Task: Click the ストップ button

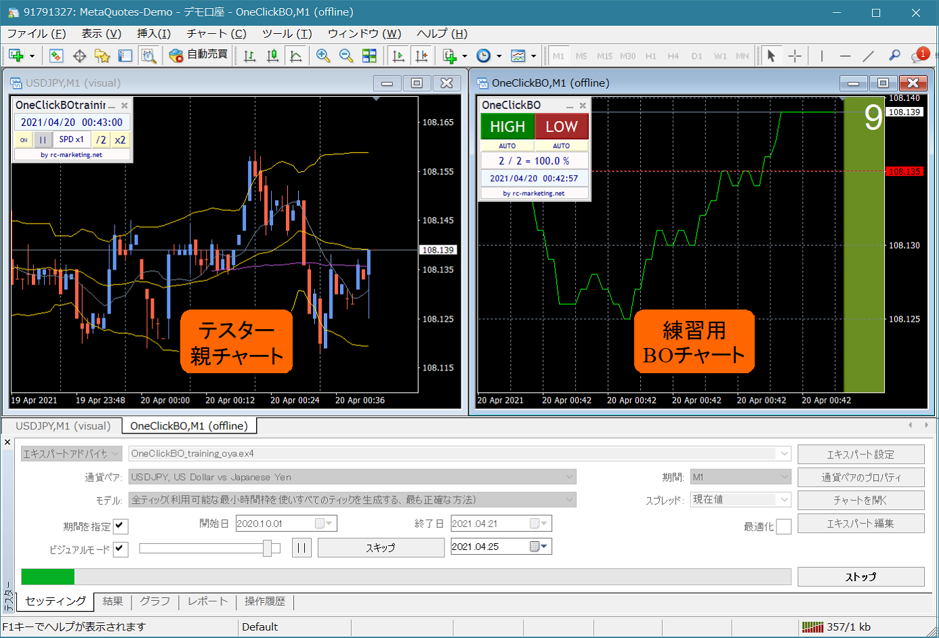Action: [x=861, y=577]
